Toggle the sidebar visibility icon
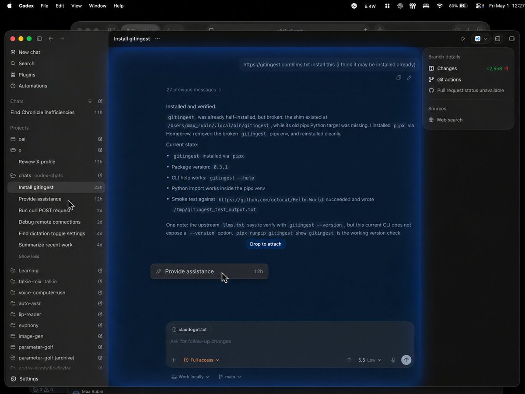Image resolution: width=525 pixels, height=394 pixels. (39, 39)
